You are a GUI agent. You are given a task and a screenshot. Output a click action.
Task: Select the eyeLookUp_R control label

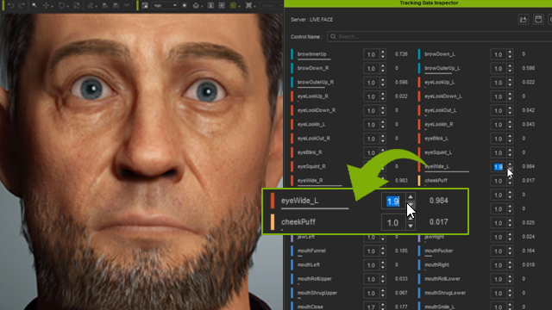point(312,96)
